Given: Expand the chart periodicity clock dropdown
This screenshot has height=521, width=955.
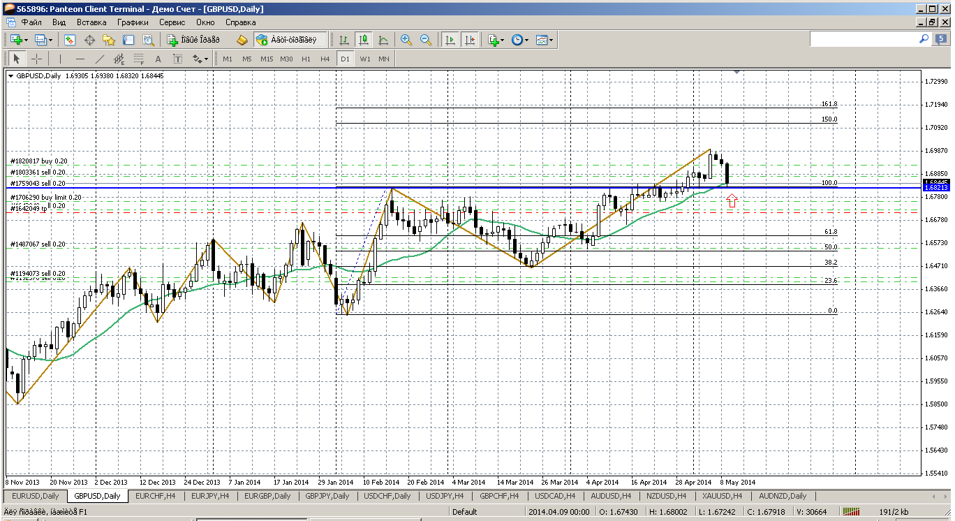Looking at the screenshot, I should point(527,41).
